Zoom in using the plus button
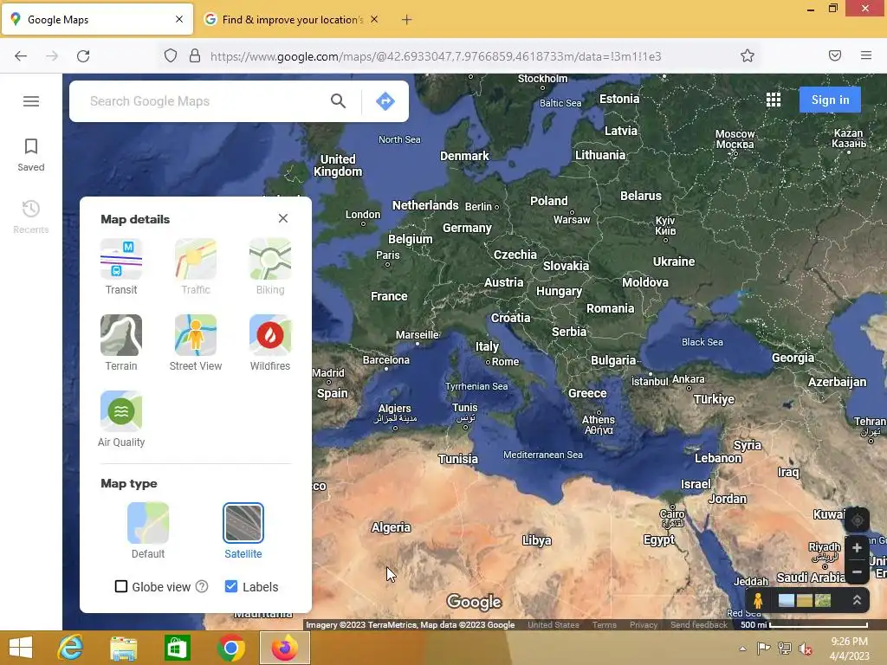Image resolution: width=887 pixels, height=665 pixels. coord(857,547)
